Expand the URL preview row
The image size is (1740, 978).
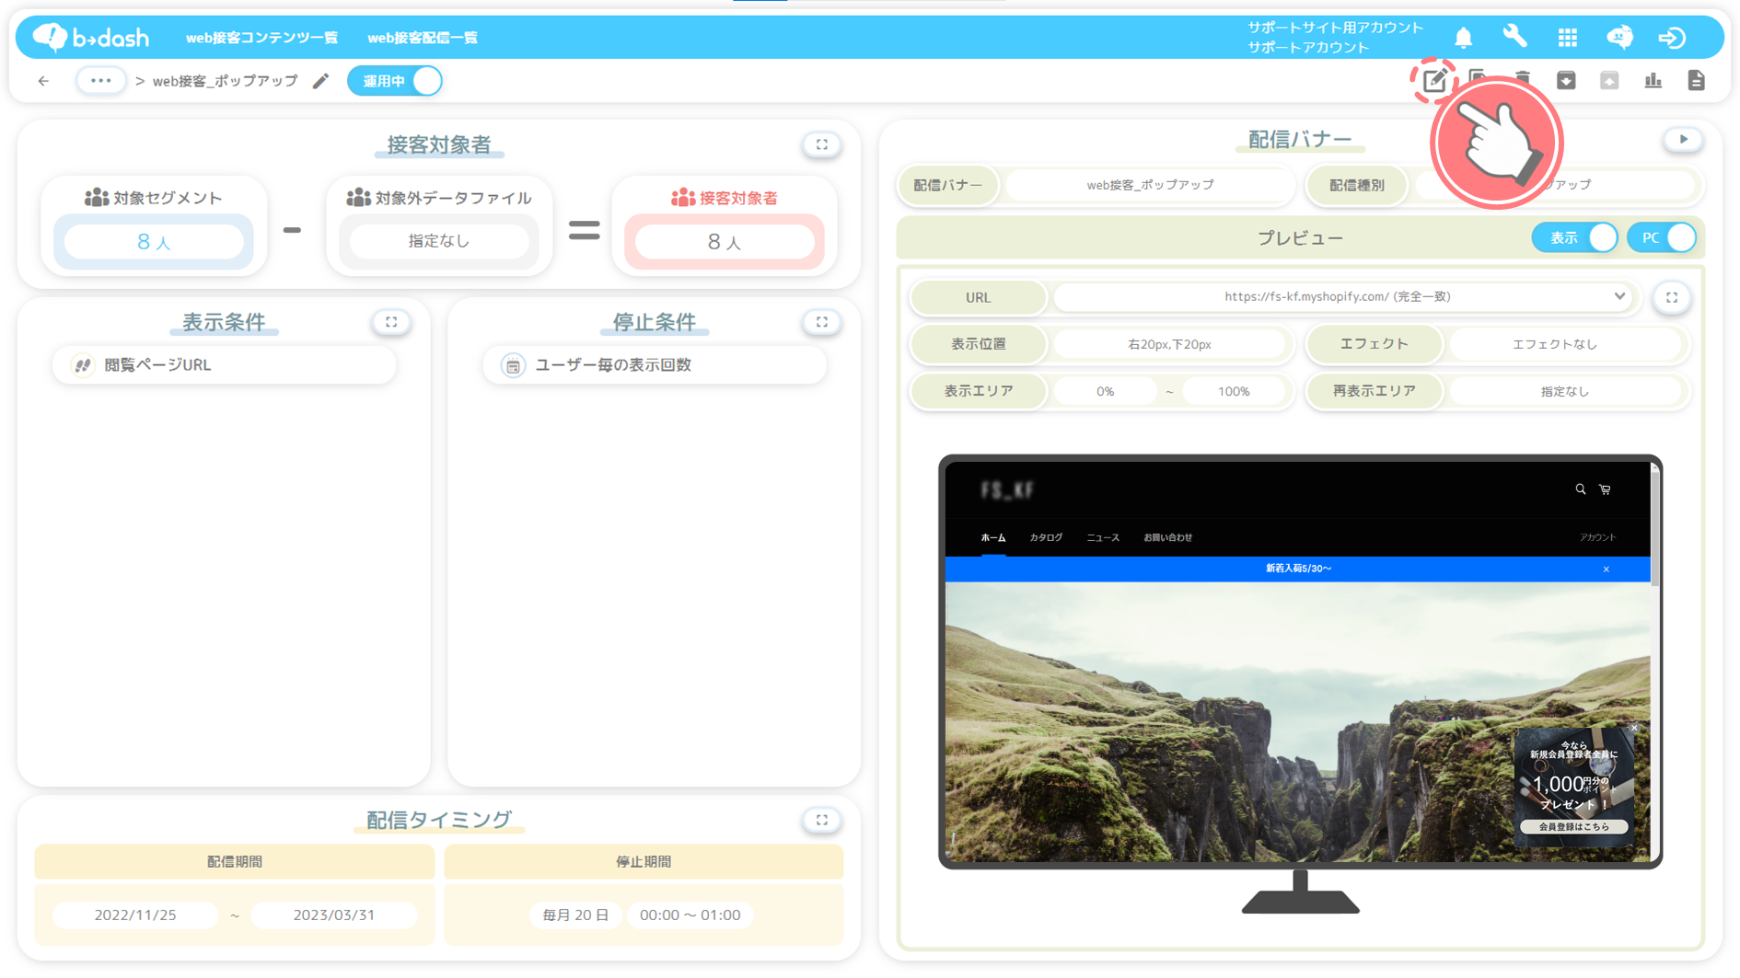pyautogui.click(x=1672, y=297)
